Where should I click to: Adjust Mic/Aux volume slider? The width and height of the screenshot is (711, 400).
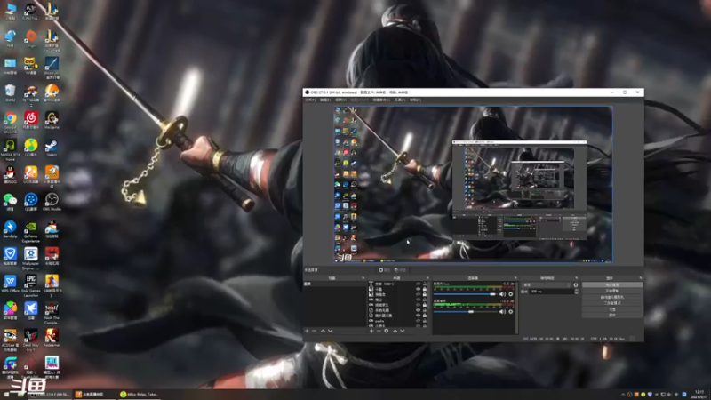coord(465,294)
